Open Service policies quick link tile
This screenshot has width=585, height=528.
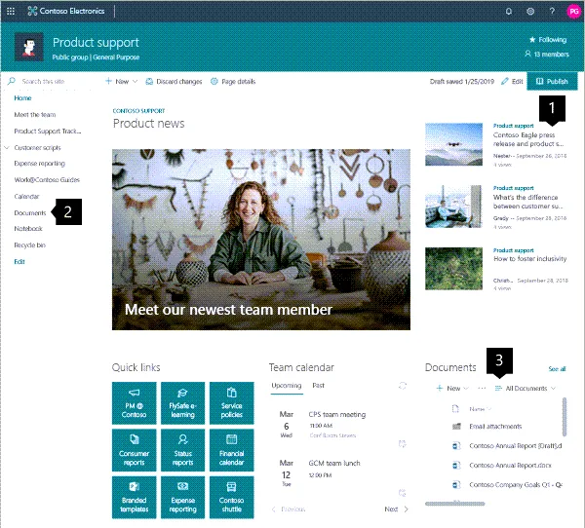coord(232,403)
